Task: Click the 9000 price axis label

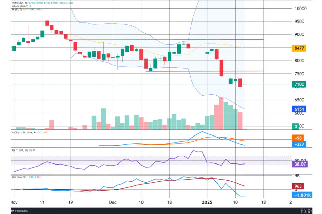Action: (299, 34)
